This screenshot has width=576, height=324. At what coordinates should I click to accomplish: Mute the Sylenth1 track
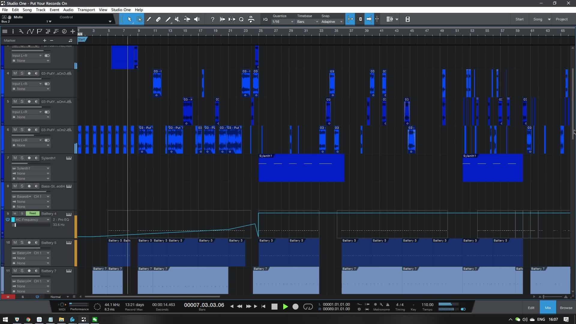pos(15,158)
